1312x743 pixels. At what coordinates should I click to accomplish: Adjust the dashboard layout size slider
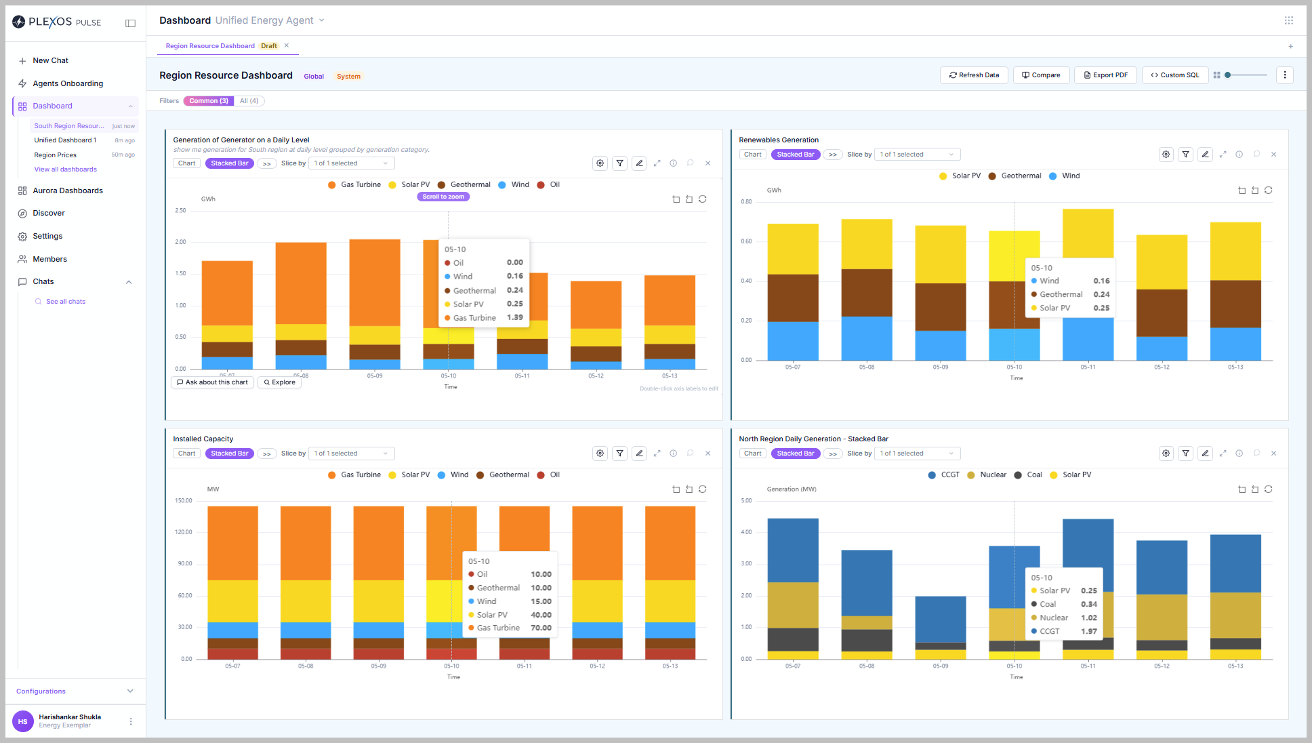click(1246, 75)
